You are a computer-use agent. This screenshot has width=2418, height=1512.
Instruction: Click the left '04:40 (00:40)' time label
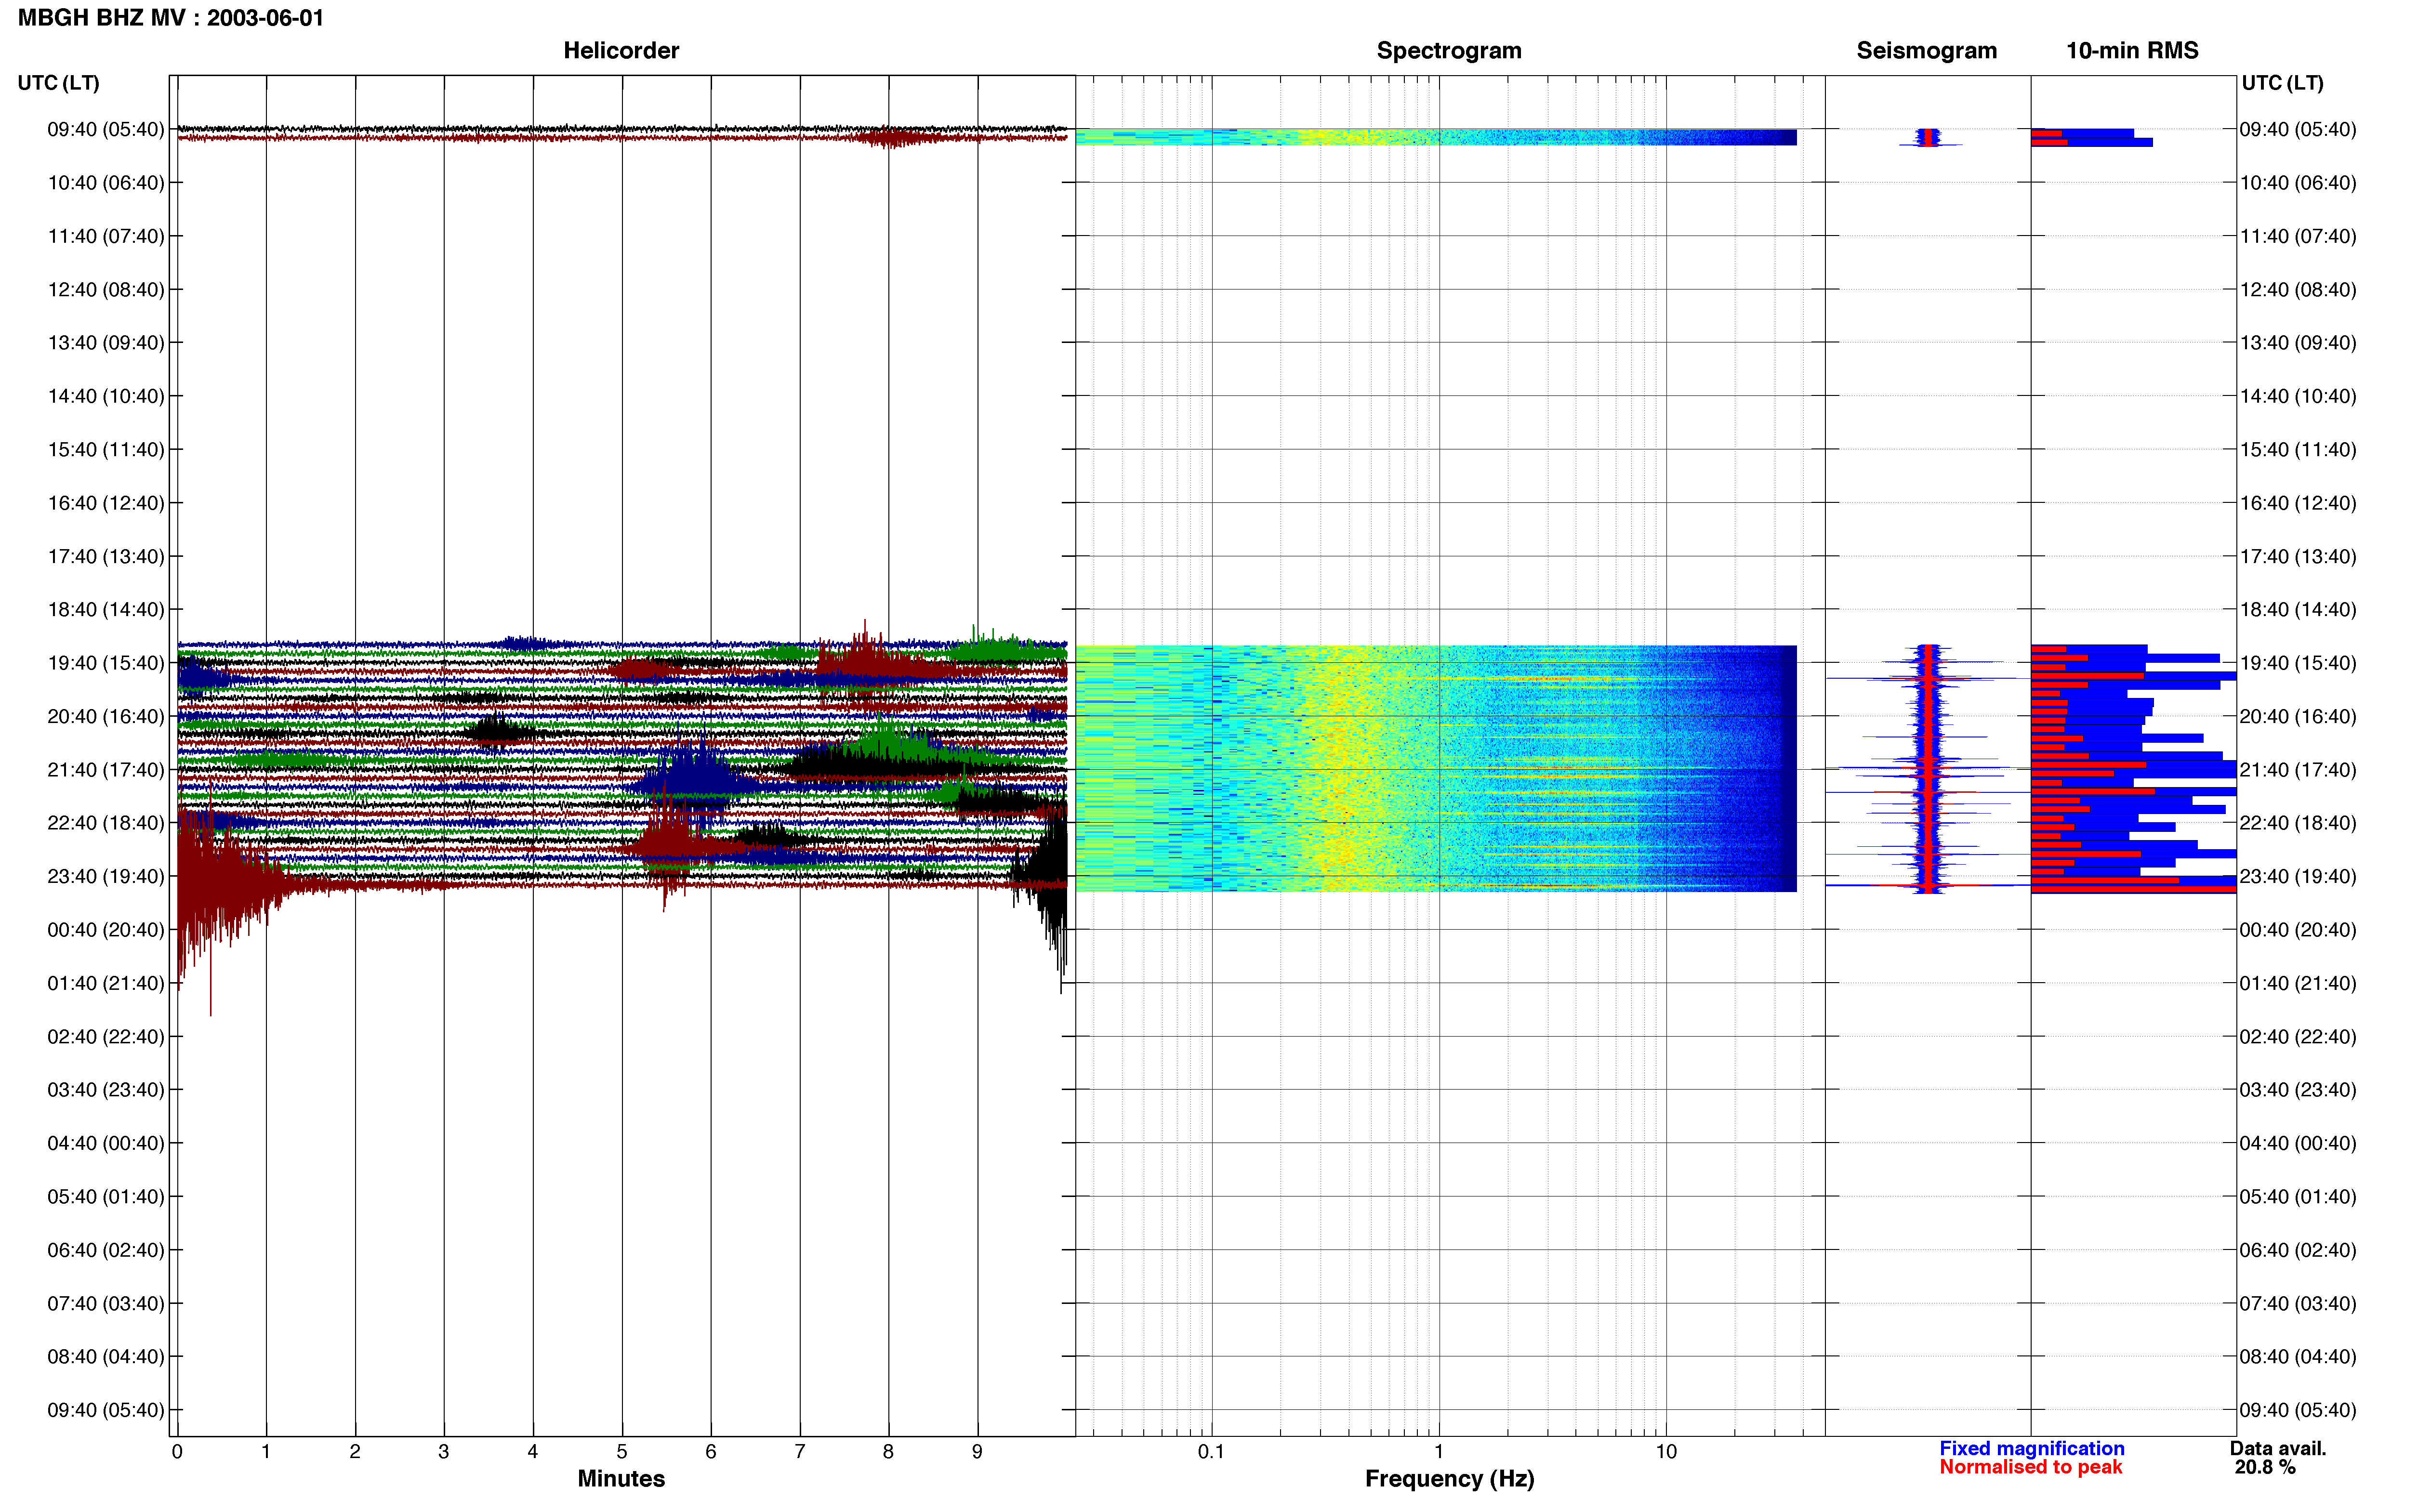(106, 1142)
